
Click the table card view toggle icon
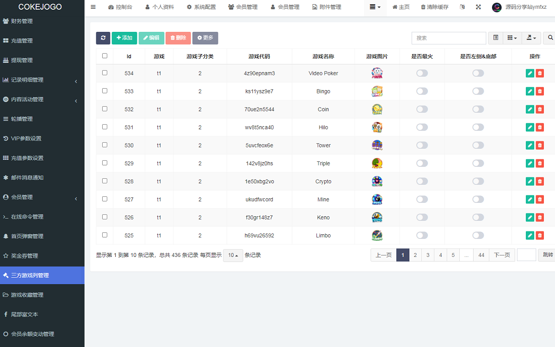[496, 38]
